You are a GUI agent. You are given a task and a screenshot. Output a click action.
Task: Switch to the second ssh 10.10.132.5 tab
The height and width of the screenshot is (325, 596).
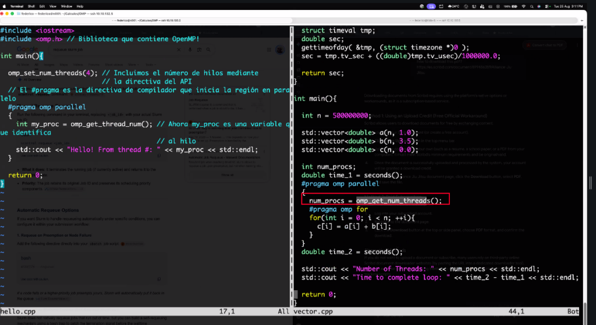(x=435, y=20)
